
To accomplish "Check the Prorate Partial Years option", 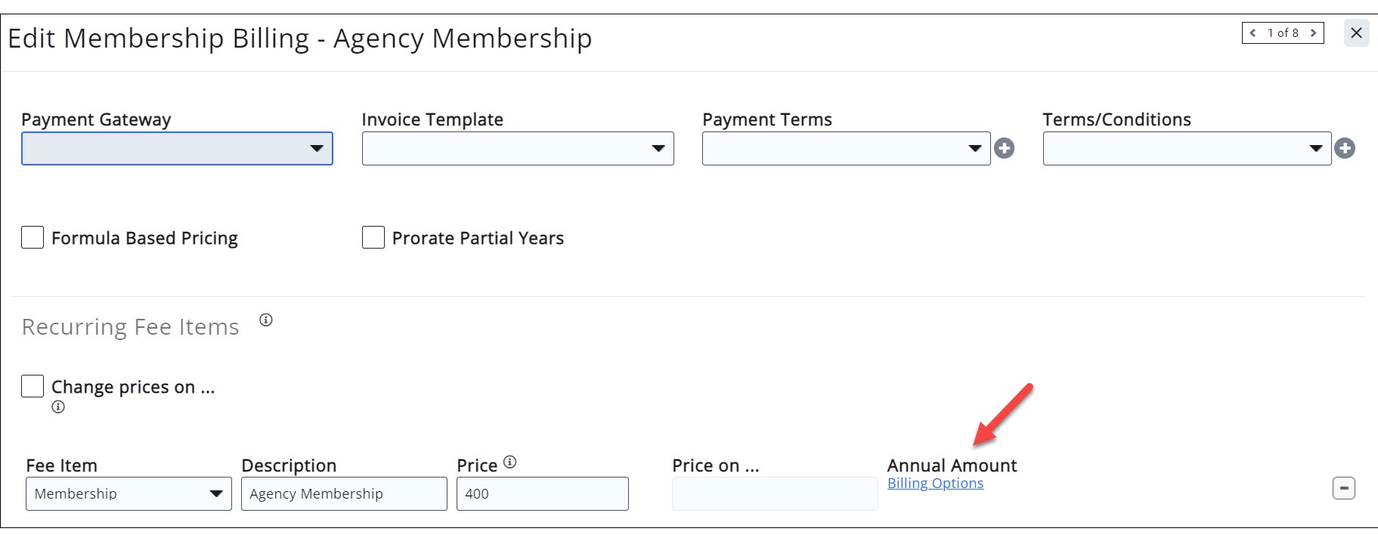I will pos(372,237).
